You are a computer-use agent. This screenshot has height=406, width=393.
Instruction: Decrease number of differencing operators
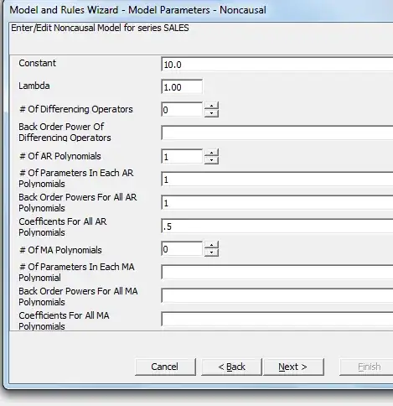tap(211, 113)
